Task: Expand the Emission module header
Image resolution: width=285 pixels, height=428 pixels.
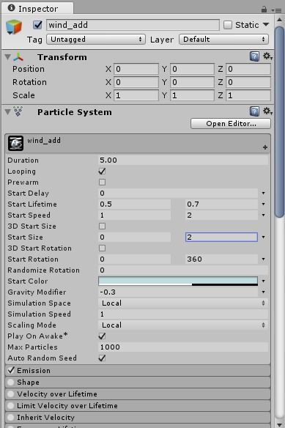Action: click(x=138, y=370)
